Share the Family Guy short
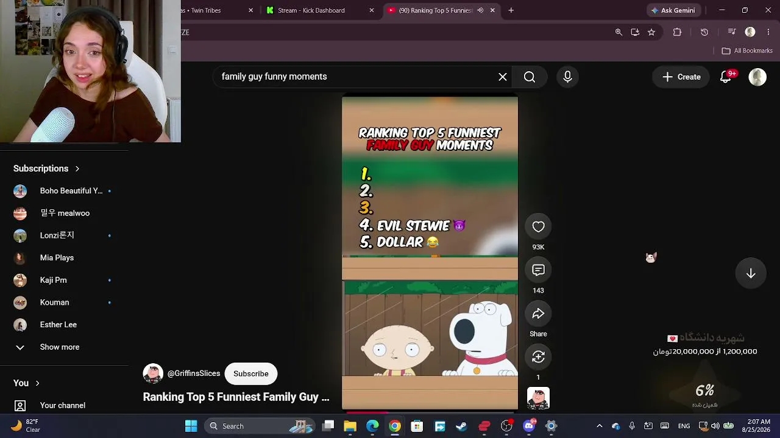The height and width of the screenshot is (438, 780). (x=538, y=314)
